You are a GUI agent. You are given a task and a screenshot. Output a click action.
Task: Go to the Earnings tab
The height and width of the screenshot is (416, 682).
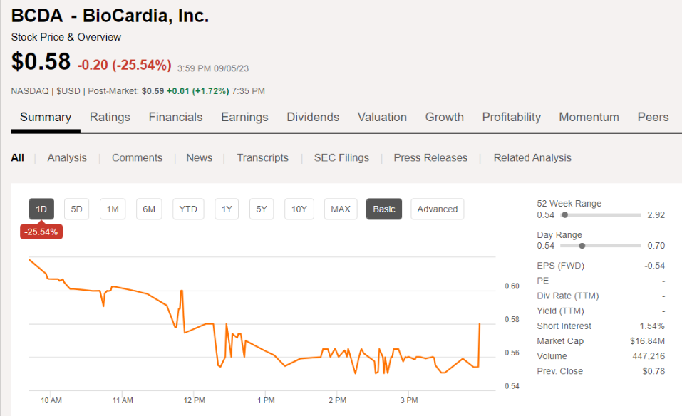(x=244, y=117)
